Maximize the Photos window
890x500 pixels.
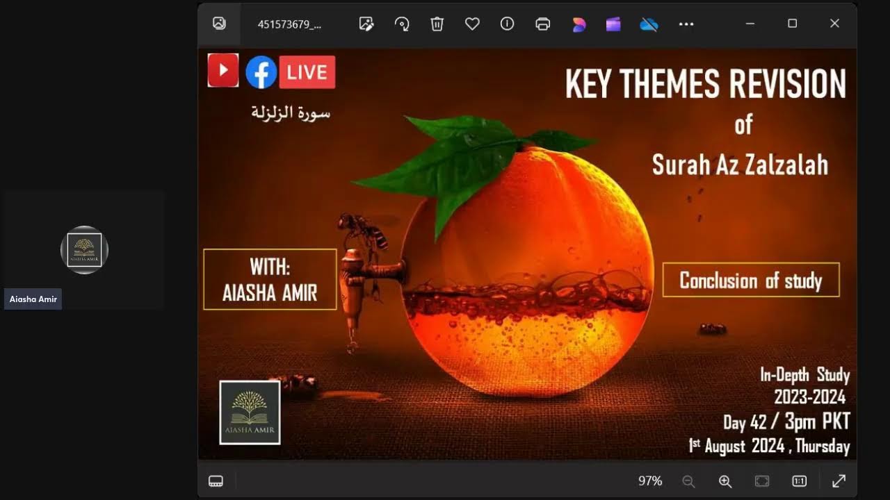pyautogui.click(x=792, y=24)
